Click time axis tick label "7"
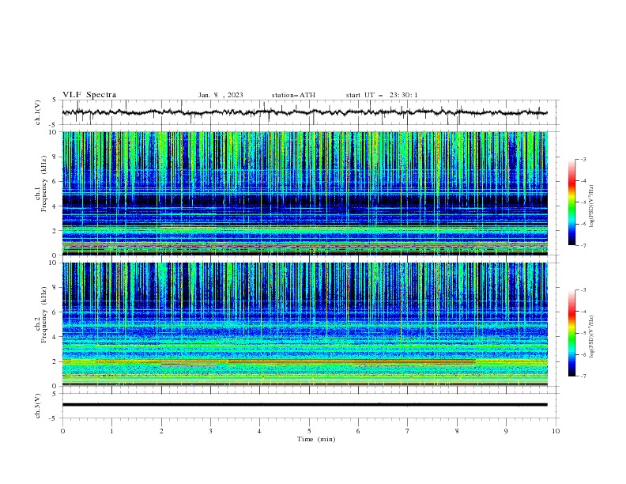 tap(408, 431)
